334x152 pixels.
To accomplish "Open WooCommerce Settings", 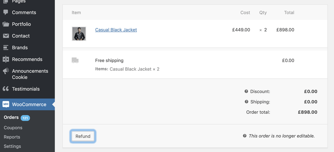I will pyautogui.click(x=12, y=146).
